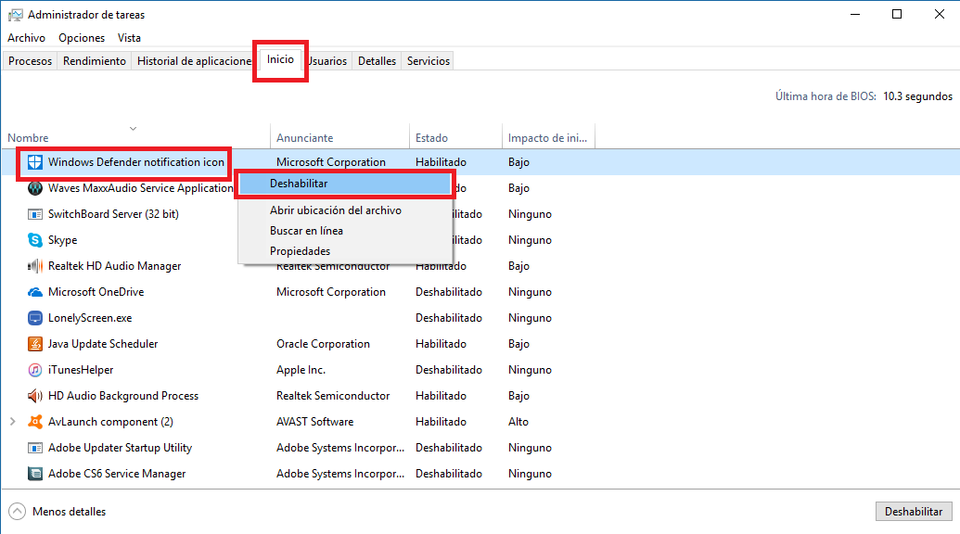Click the Windows Defender shield icon

(35, 162)
